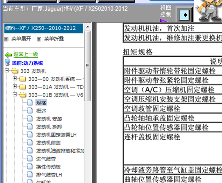Open 303—01A 发动机 — TD tree item
The image size is (222, 183).
pyautogui.click(x=56, y=87)
